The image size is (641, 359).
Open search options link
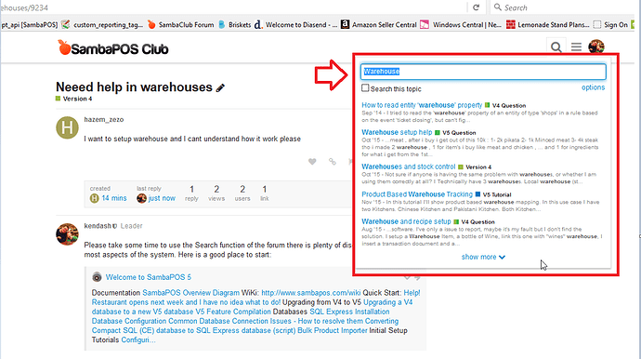(594, 87)
